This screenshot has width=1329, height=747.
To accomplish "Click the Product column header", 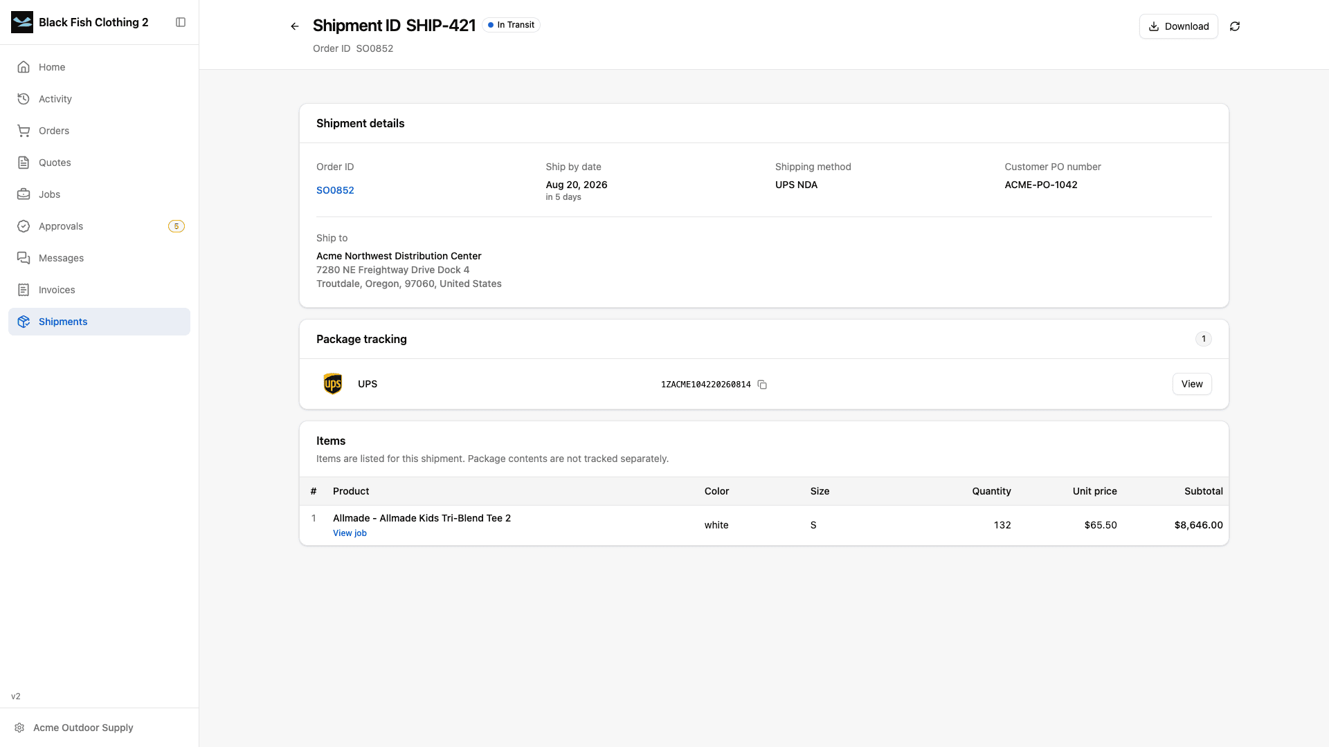I will point(351,491).
